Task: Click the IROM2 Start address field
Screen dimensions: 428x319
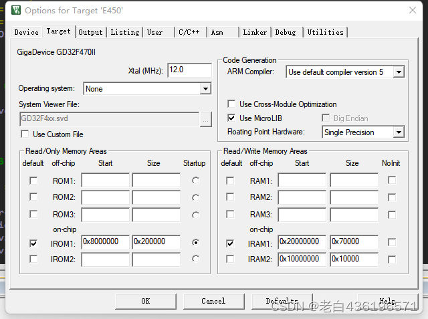Action: pos(105,259)
